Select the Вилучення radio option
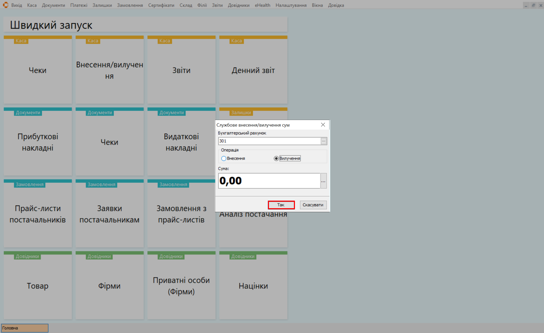Image resolution: width=544 pixels, height=333 pixels. click(x=276, y=159)
